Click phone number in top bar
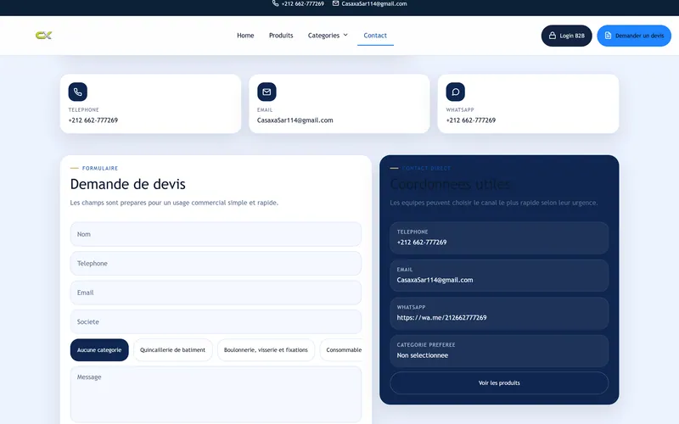Screen dimensions: 679x424 (303, 3)
